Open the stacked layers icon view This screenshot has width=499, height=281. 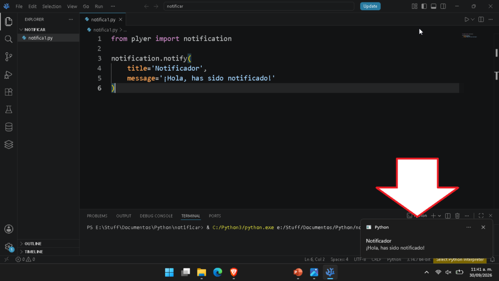[x=9, y=144]
